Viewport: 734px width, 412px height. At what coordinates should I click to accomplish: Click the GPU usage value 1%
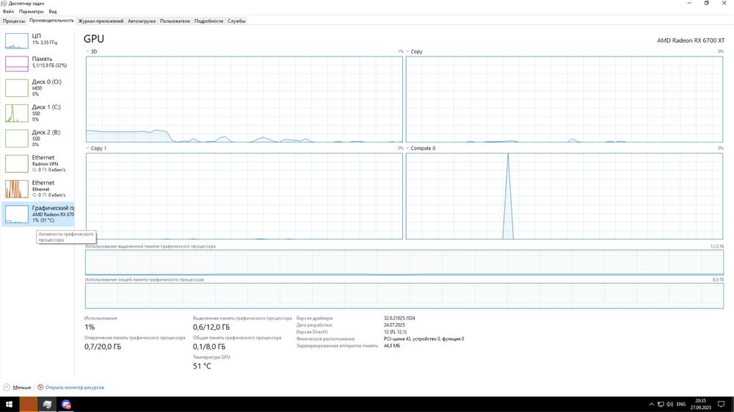click(90, 327)
